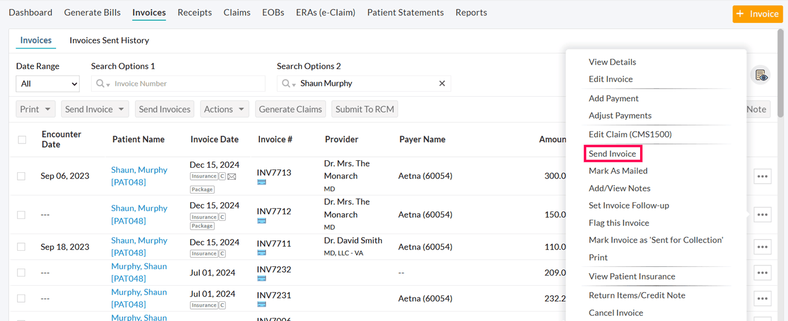Click the envelope icon under INV7713 date
This screenshot has height=321, width=788.
click(232, 177)
